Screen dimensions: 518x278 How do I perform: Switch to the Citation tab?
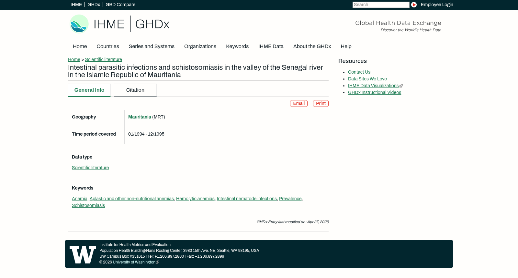click(135, 90)
